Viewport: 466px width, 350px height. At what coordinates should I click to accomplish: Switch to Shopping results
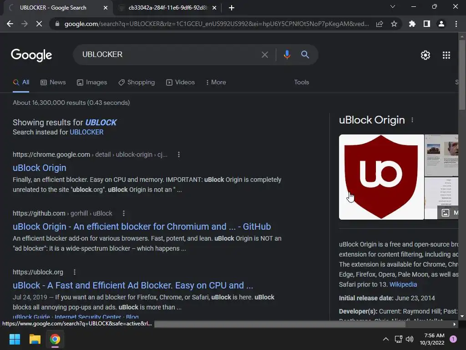coord(137,82)
